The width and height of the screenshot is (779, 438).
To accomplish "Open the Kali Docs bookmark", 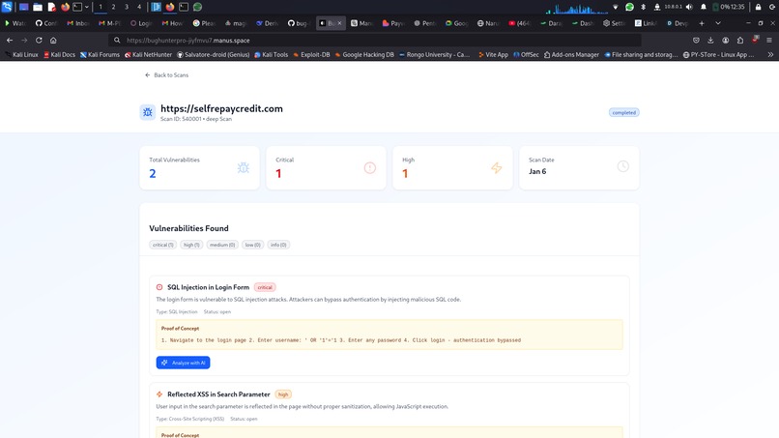I will click(x=59, y=55).
